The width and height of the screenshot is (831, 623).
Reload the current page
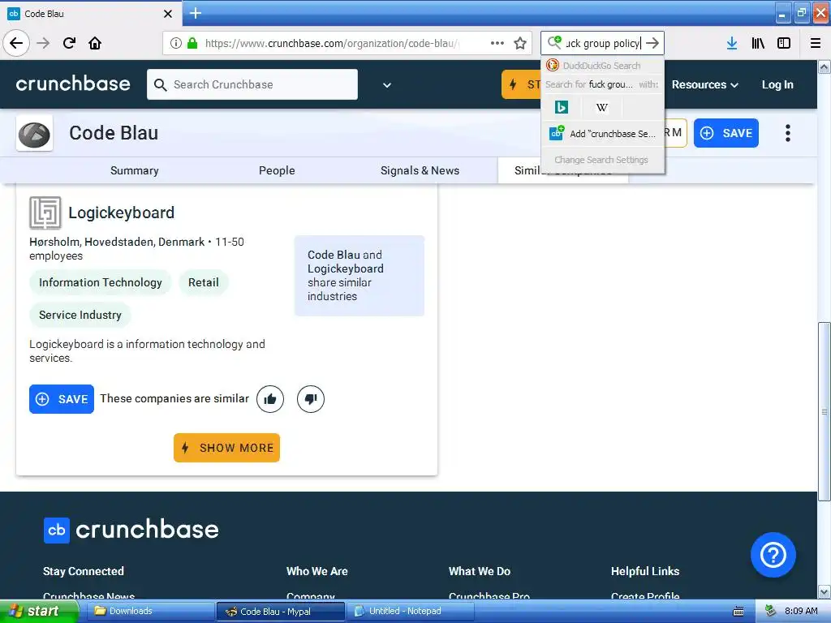69,43
